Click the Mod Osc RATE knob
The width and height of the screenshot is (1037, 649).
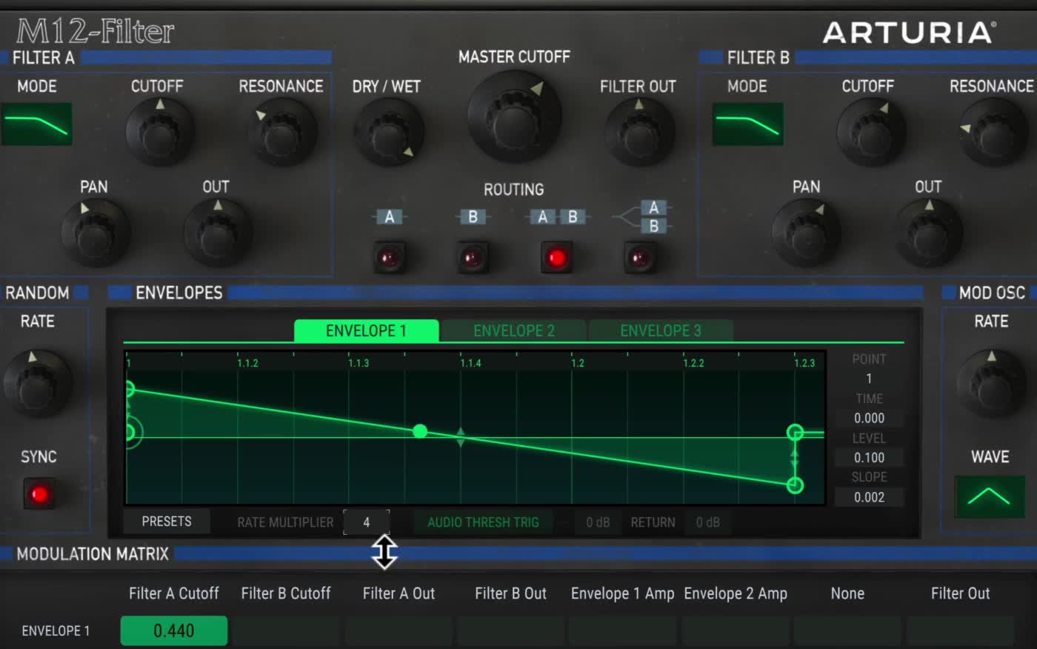991,383
